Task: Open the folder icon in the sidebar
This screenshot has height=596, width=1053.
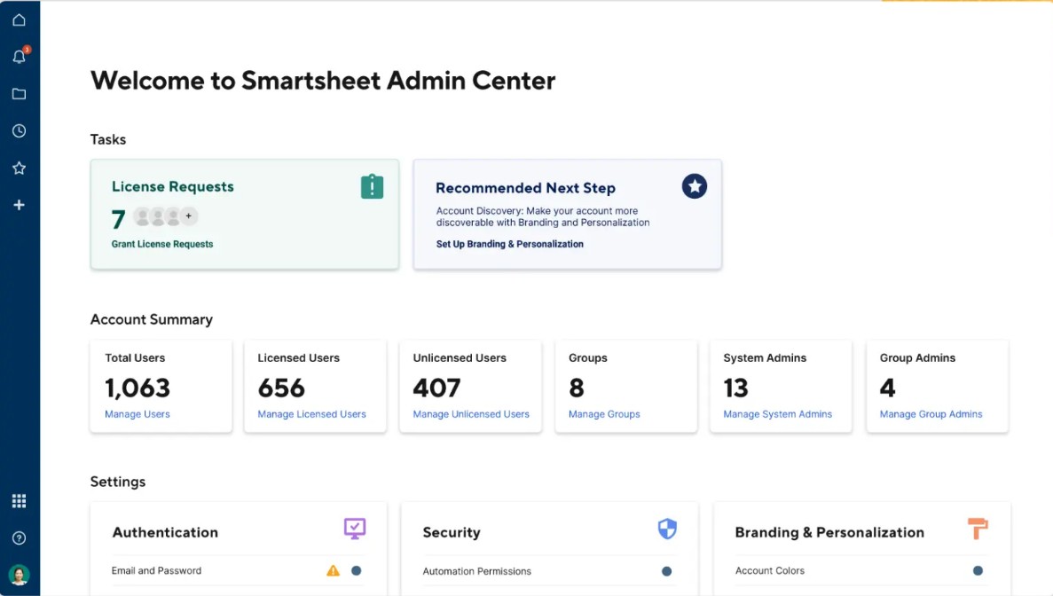Action: (x=19, y=93)
